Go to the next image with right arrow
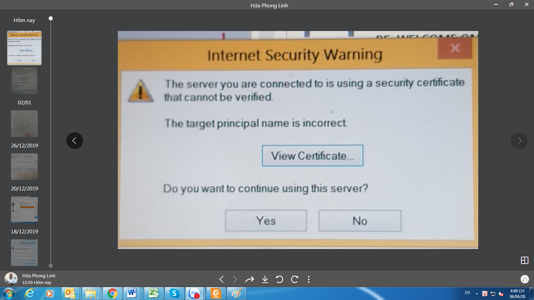534x300 pixels. coord(519,141)
